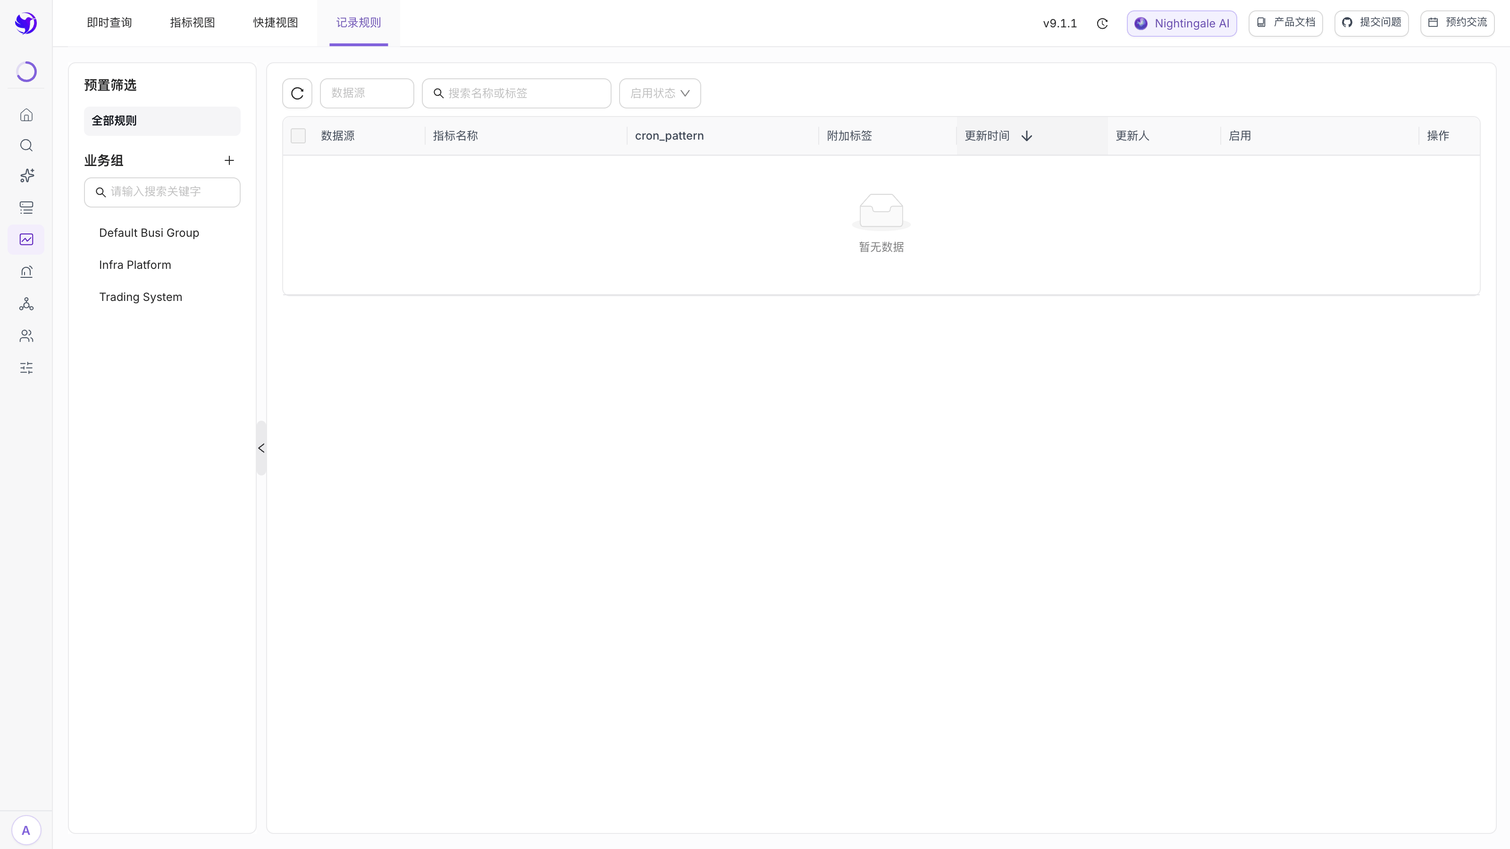This screenshot has height=849, width=1510.
Task: Sort the table by the 更新时间 column arrow
Action: [1026, 136]
